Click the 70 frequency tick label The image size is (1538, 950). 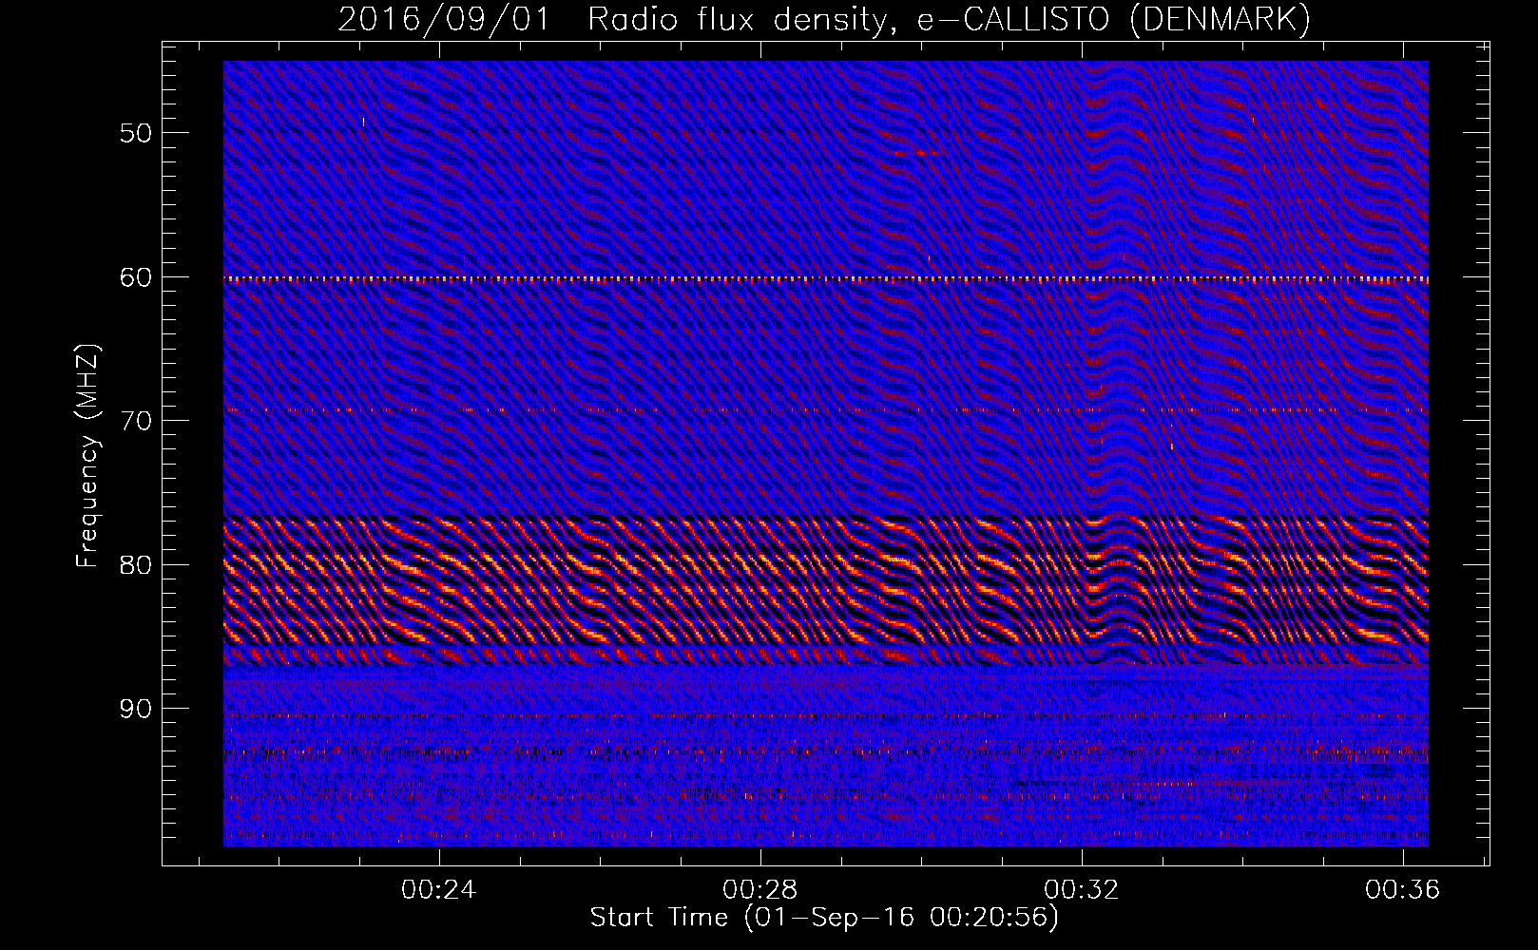click(x=136, y=421)
